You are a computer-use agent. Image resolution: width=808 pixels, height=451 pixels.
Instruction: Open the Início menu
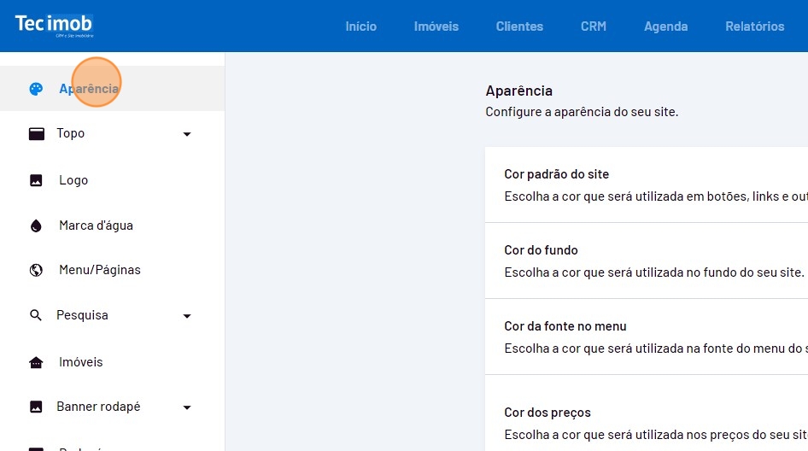pos(360,26)
